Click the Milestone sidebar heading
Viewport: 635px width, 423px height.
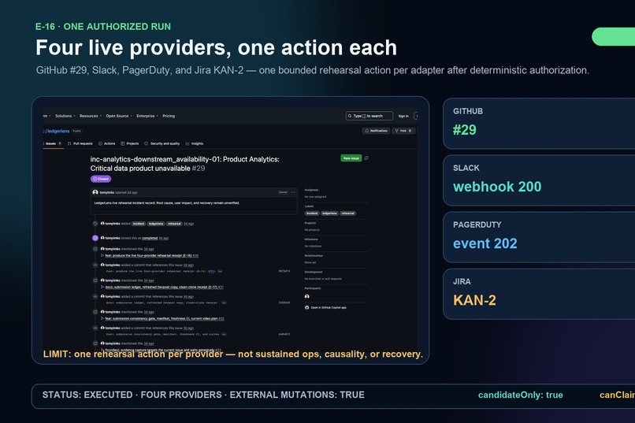[311, 239]
